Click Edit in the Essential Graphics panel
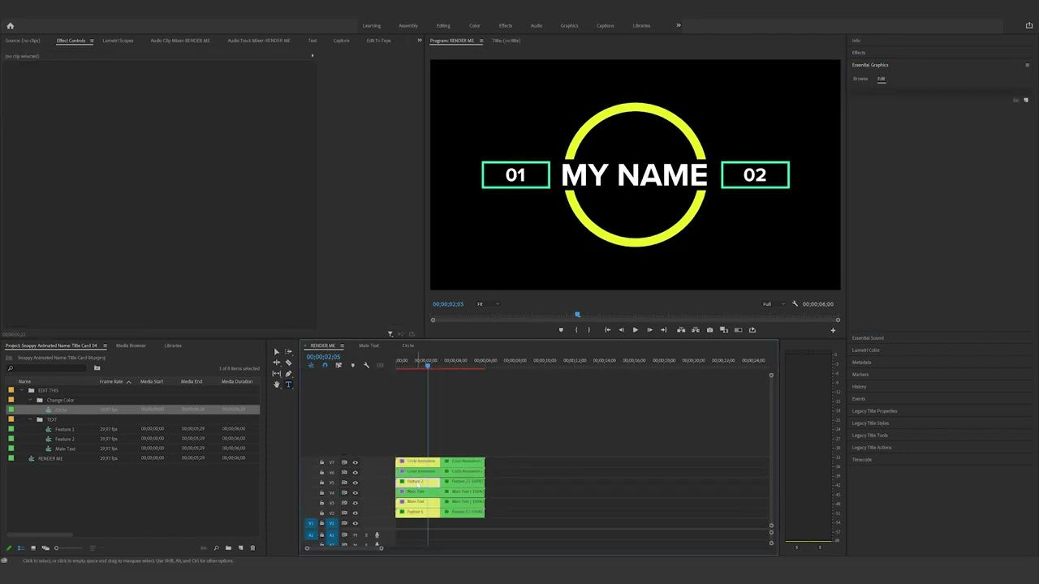 [882, 79]
